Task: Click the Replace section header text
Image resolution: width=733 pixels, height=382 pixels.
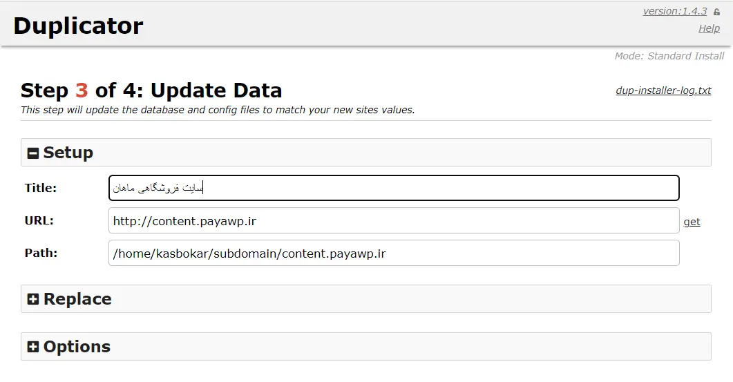Action: pos(77,299)
